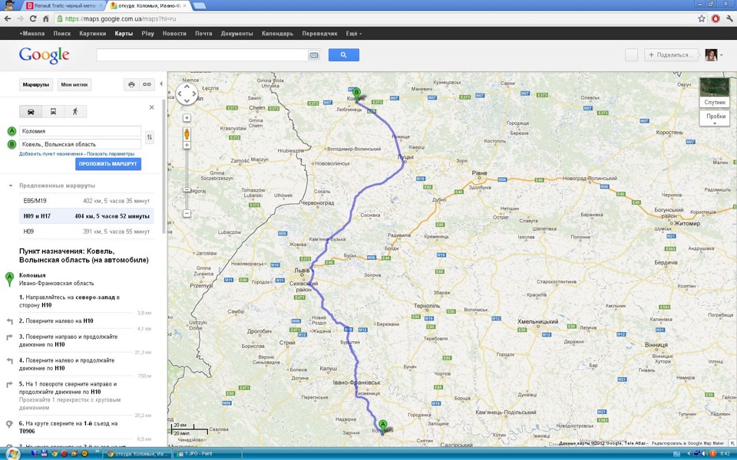
Task: Open the browser home page icon
Action: (45, 18)
